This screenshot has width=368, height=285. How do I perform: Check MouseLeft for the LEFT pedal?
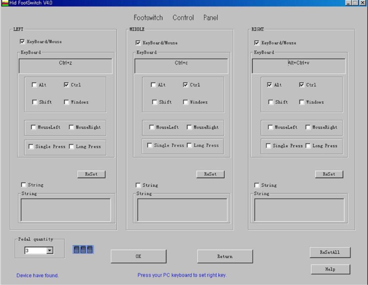[33, 127]
